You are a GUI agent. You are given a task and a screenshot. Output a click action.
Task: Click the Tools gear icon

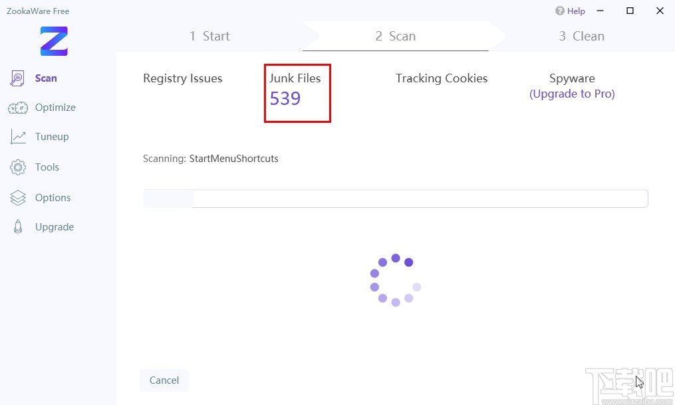click(18, 167)
